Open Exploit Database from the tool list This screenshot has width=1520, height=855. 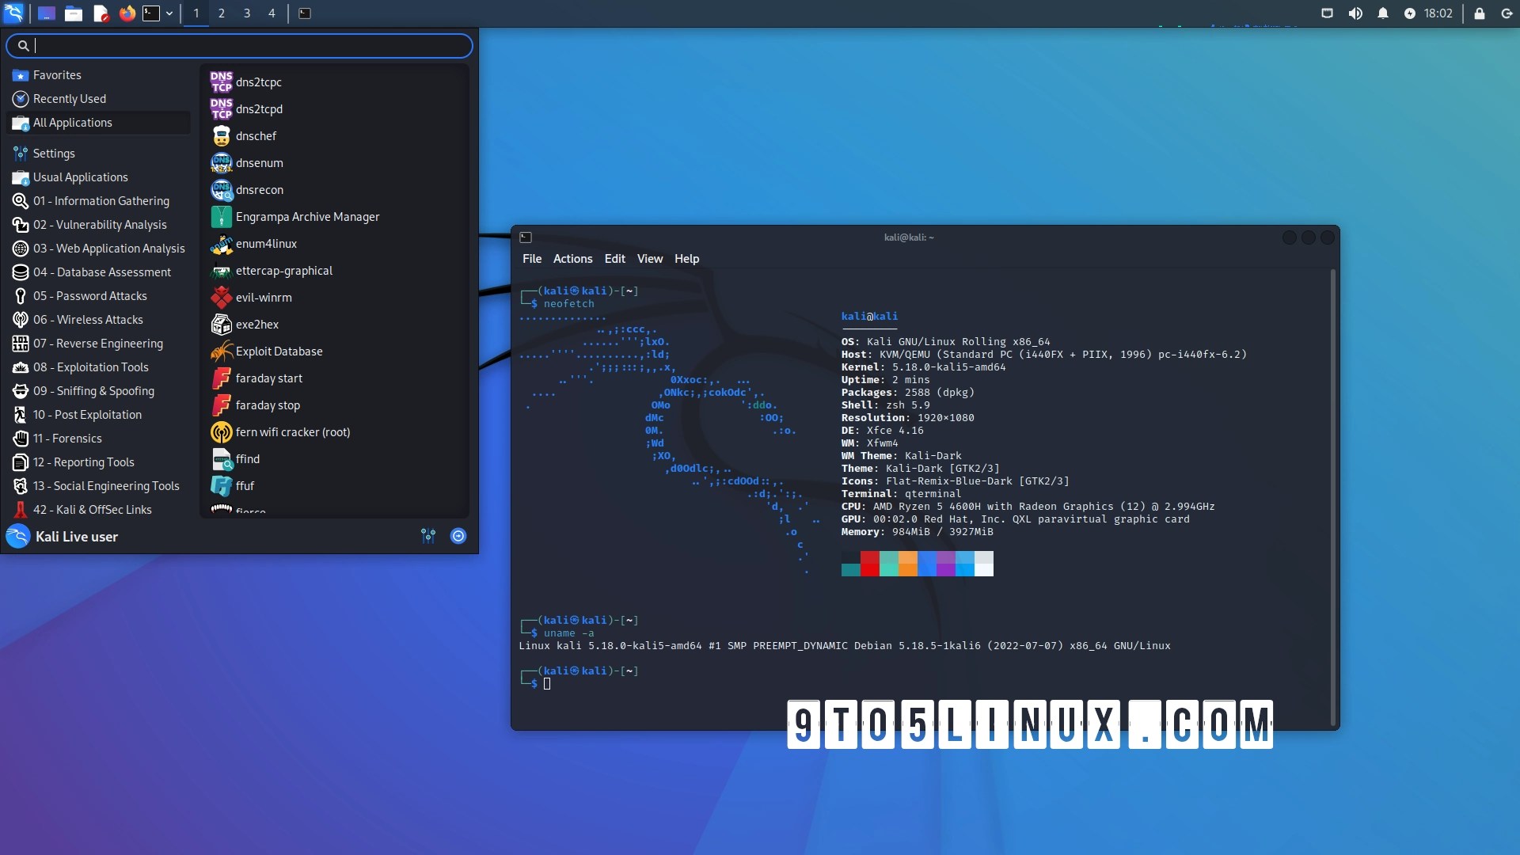point(278,351)
